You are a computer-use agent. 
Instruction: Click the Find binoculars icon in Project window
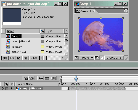(5, 58)
